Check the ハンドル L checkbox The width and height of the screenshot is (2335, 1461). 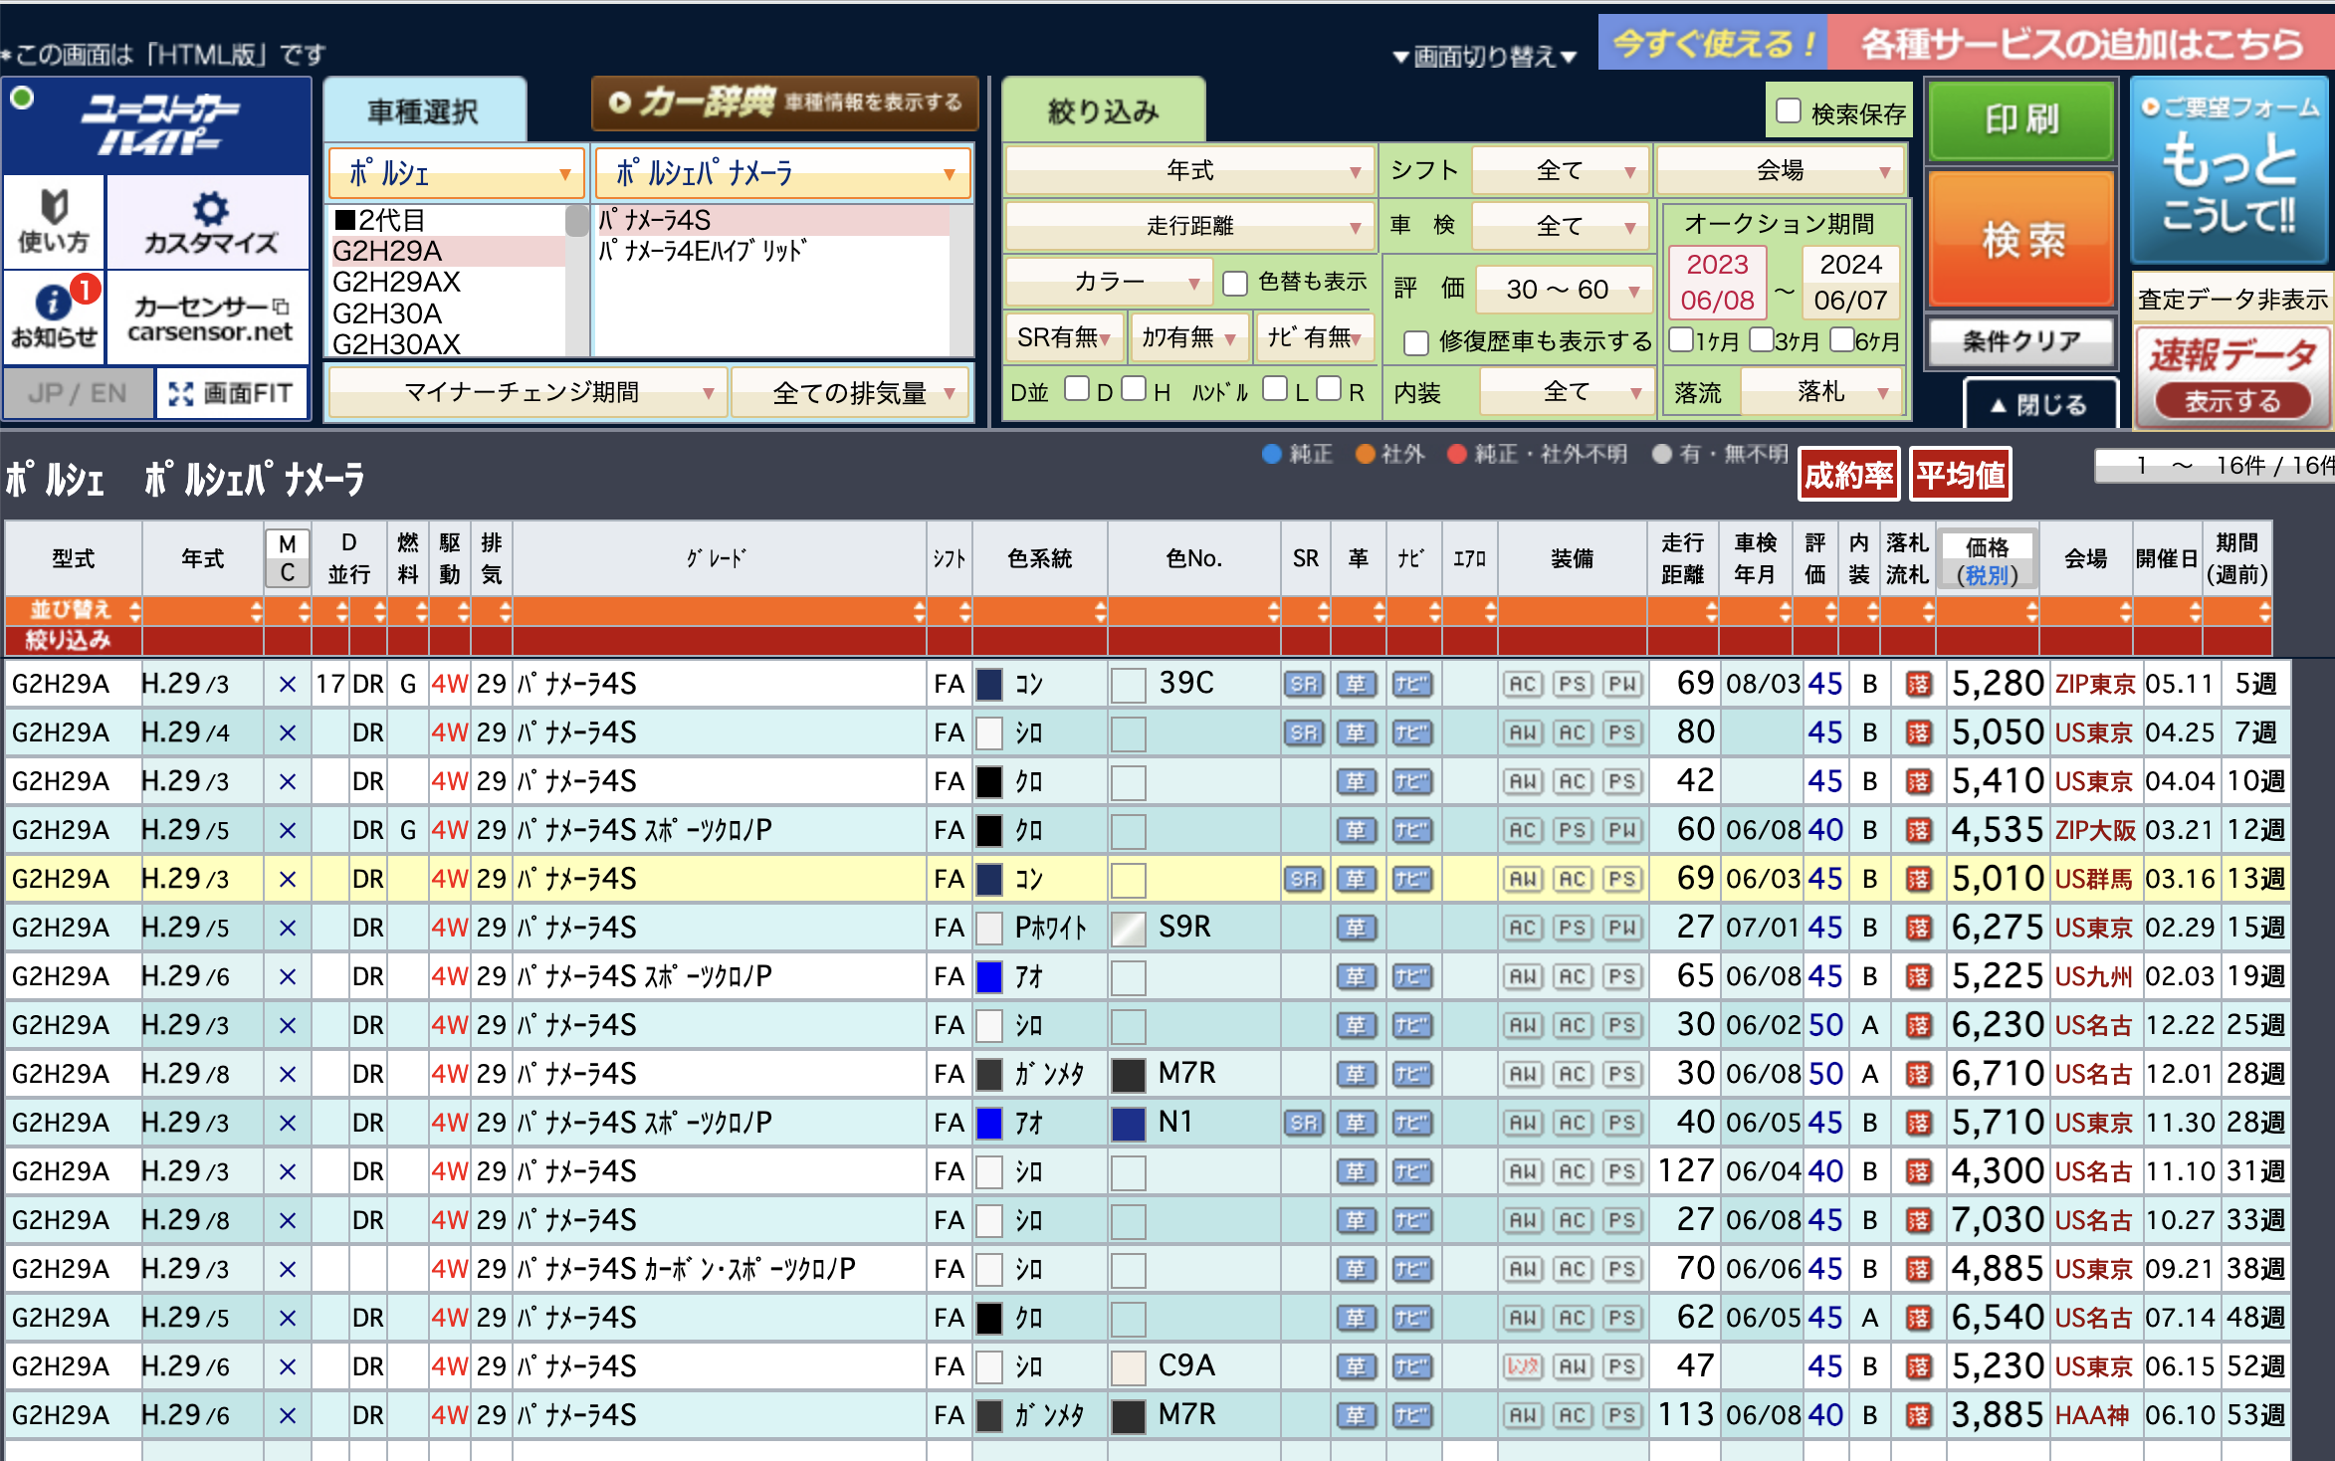point(1275,389)
